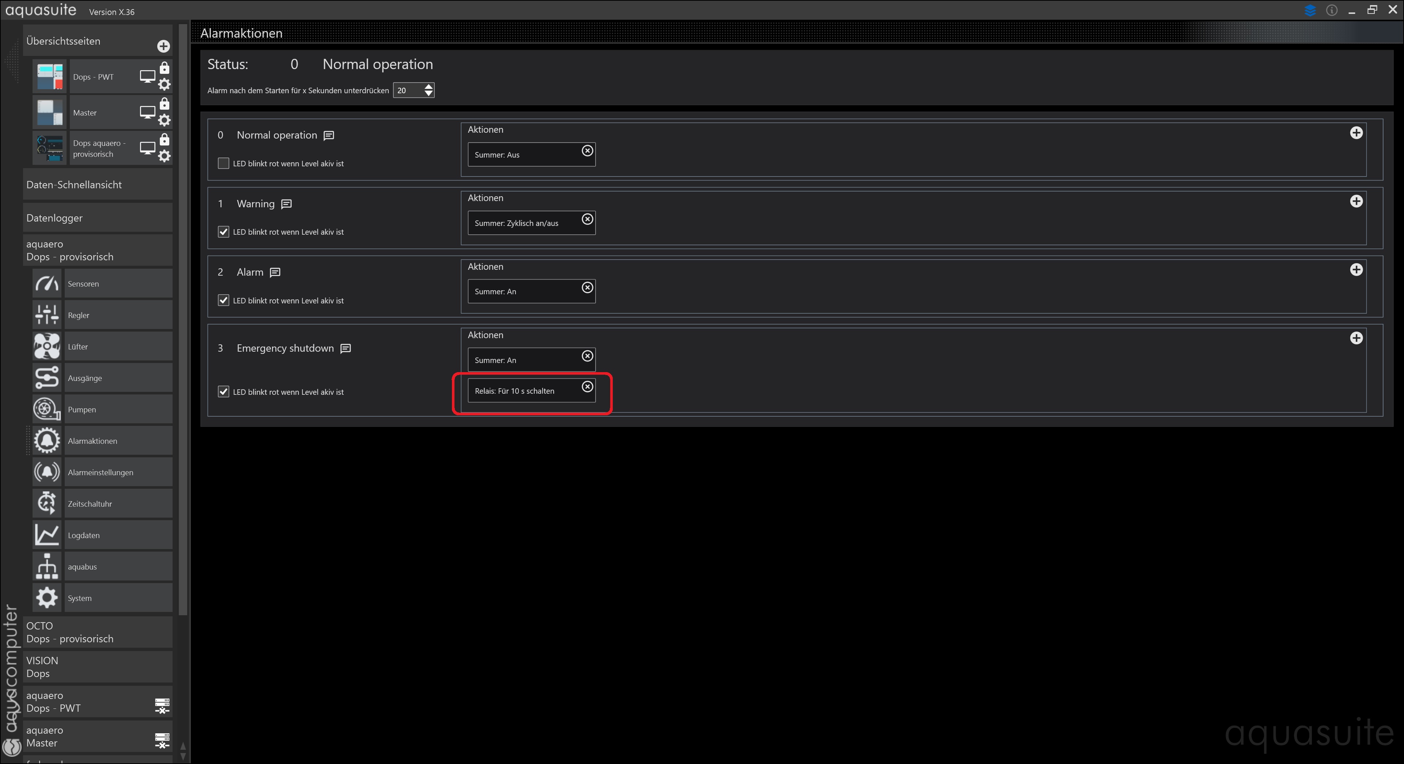Increase alarm suppression seconds value
The image size is (1404, 764).
coord(429,87)
